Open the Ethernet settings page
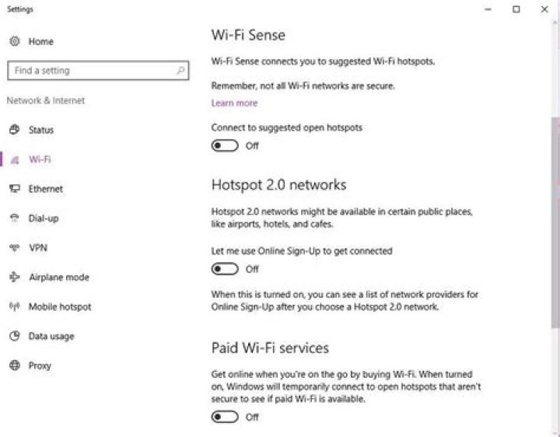560x437 pixels. click(x=46, y=189)
